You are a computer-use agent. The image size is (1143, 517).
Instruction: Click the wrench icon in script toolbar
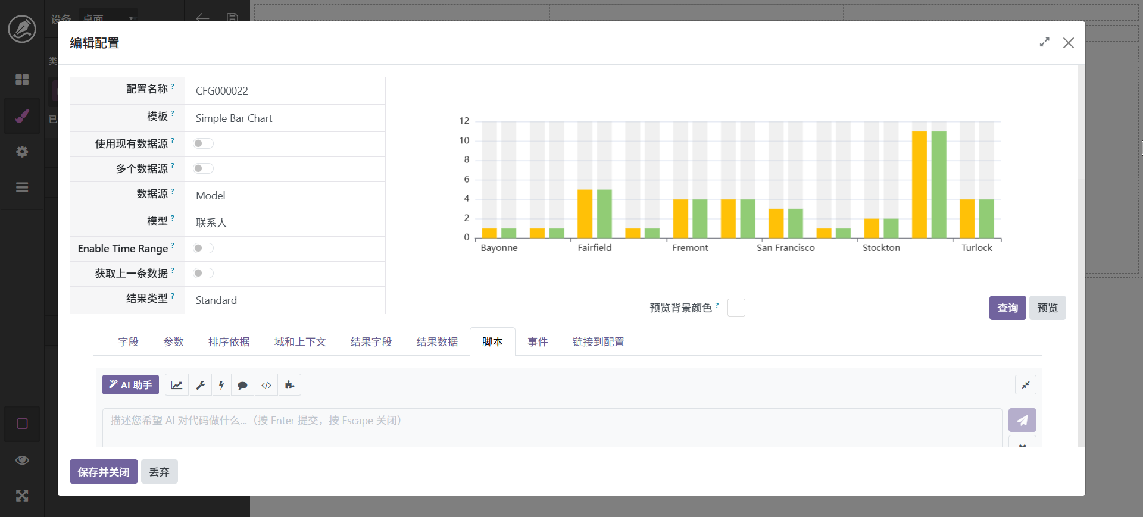tap(201, 385)
